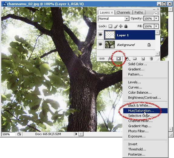
Task: Collapse the Layers panel
Action: tap(154, 9)
